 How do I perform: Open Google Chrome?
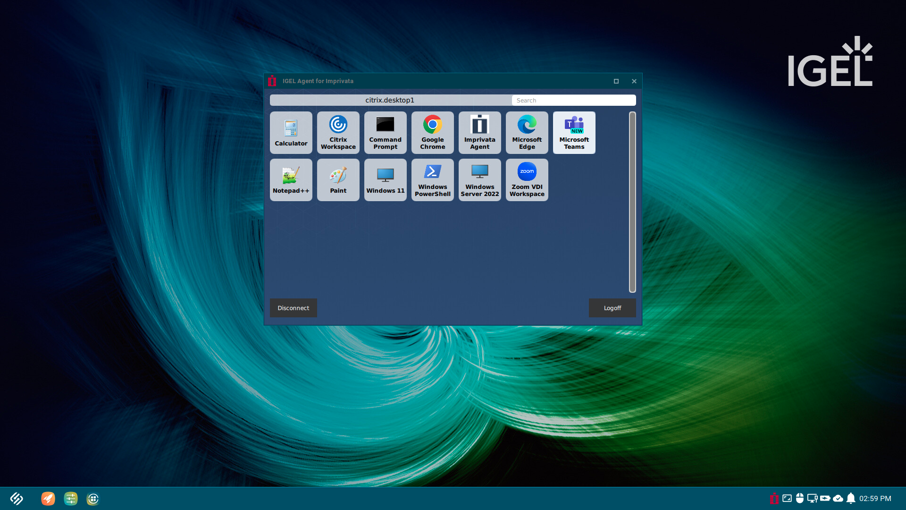[x=432, y=133]
